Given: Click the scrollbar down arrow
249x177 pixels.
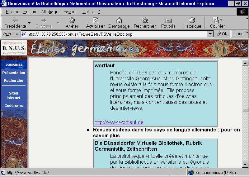Looking at the screenshot, I should [245, 165].
